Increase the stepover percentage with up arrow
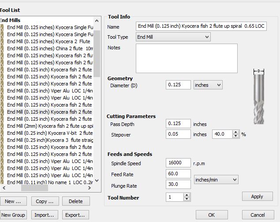 click(x=235, y=132)
